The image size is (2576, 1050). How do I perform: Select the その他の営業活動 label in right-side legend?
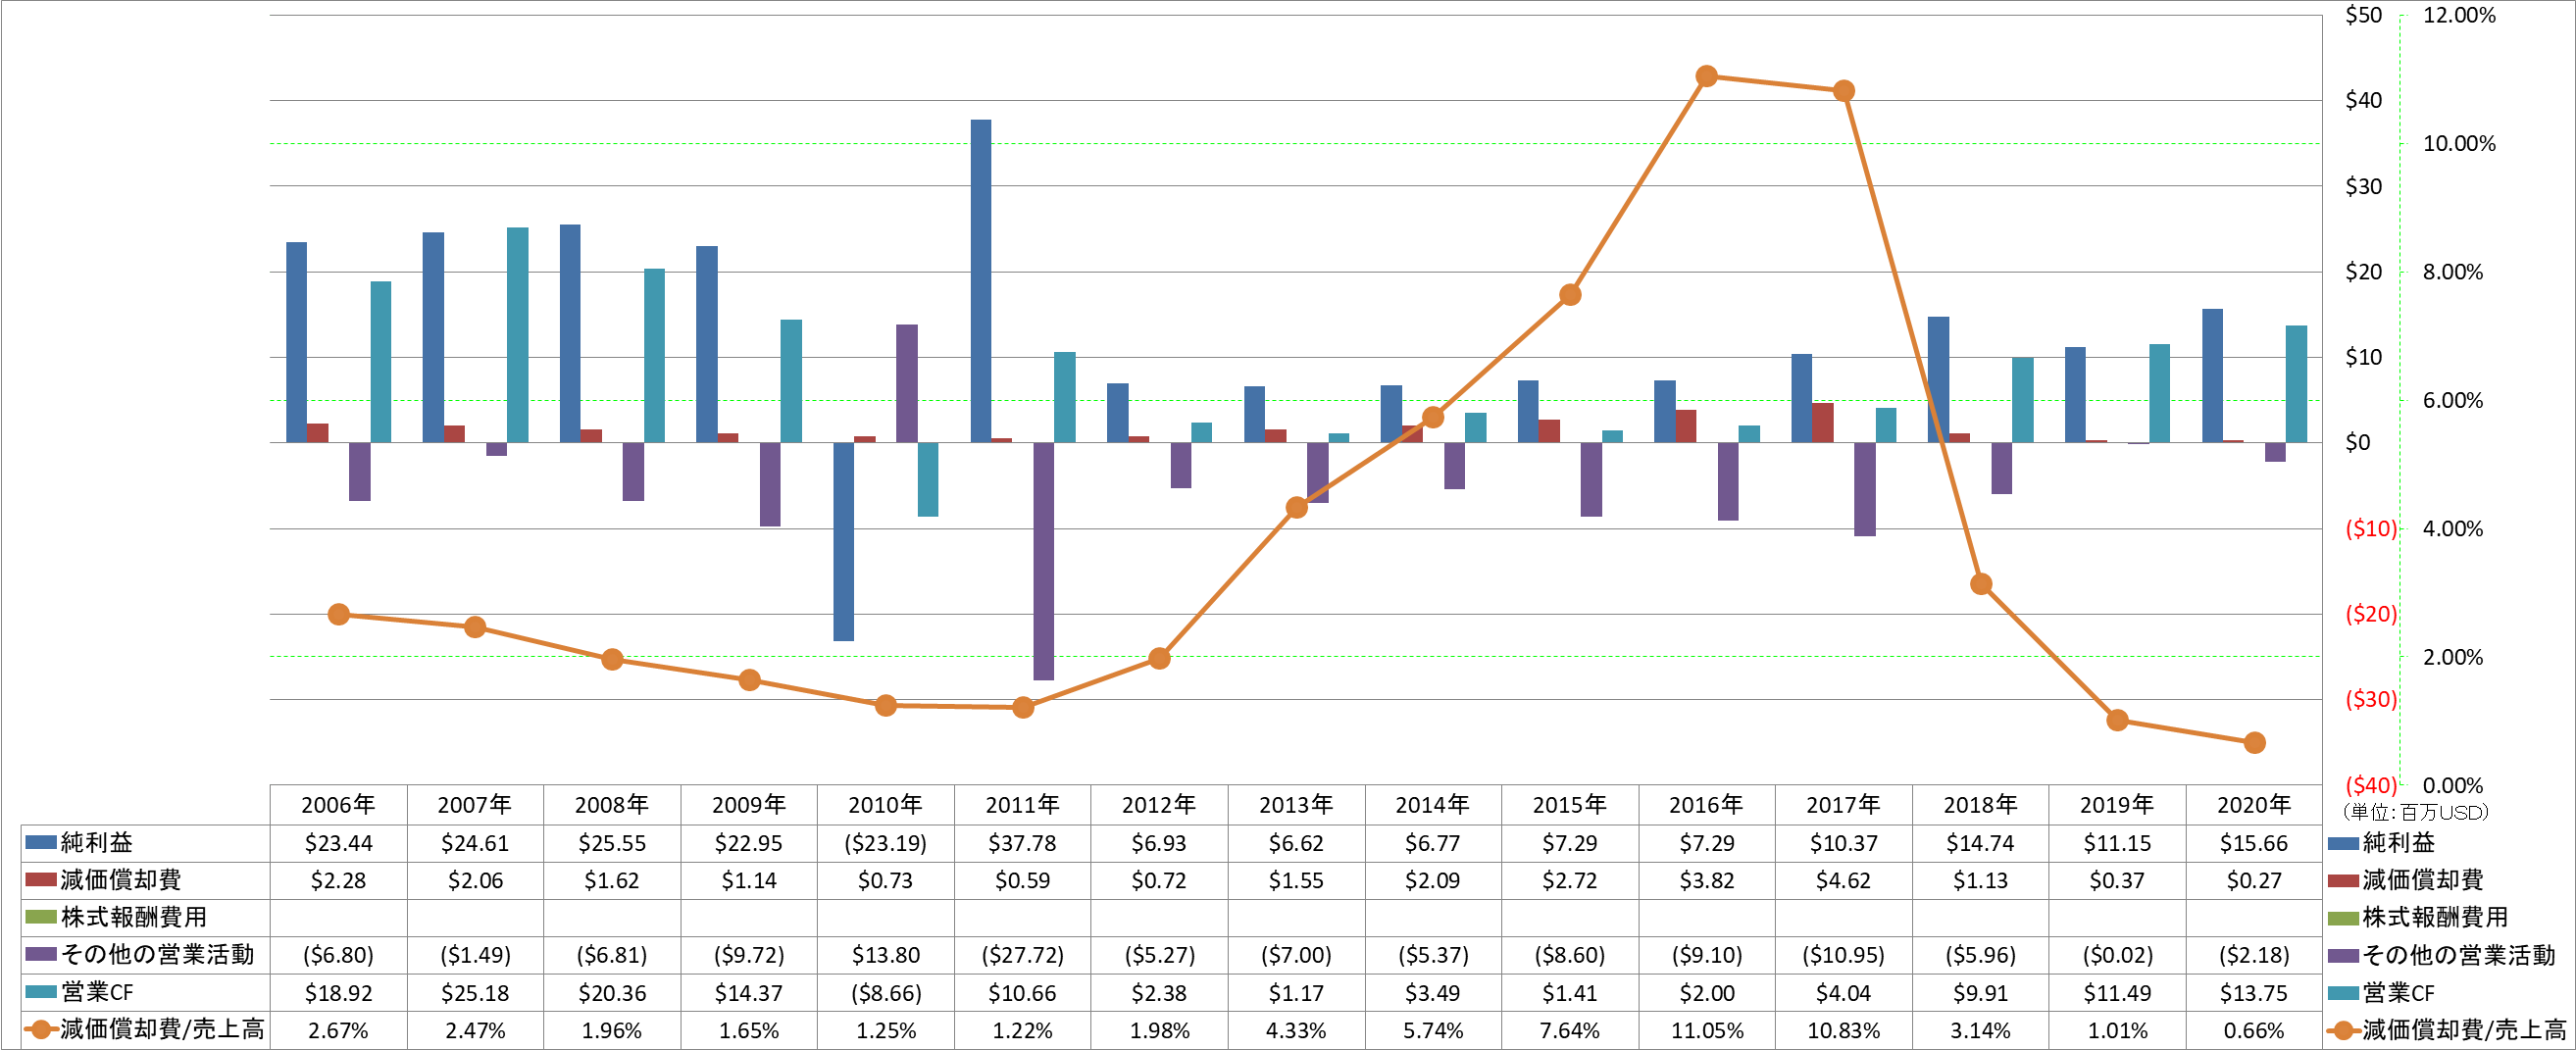pos(2459,955)
